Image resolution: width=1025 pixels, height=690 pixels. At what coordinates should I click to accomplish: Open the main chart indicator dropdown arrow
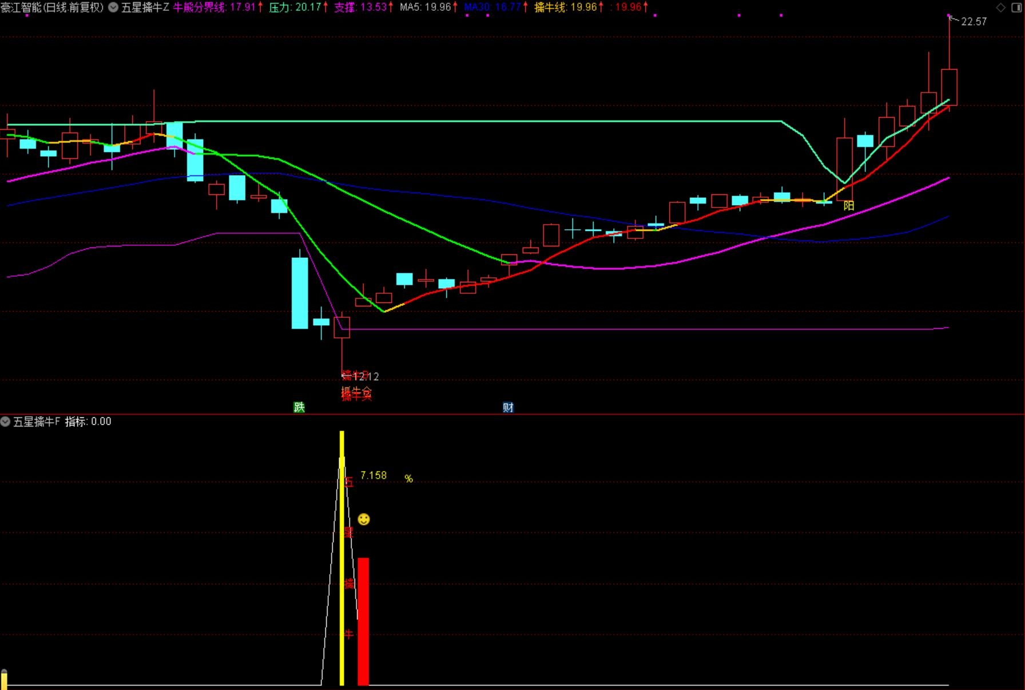tap(113, 7)
